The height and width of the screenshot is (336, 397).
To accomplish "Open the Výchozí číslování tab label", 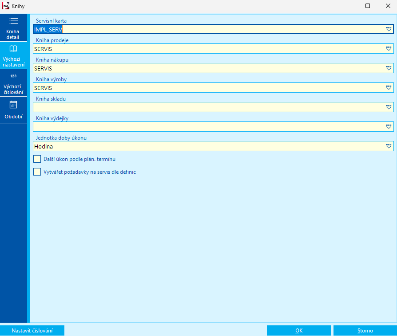I will click(x=13, y=89).
